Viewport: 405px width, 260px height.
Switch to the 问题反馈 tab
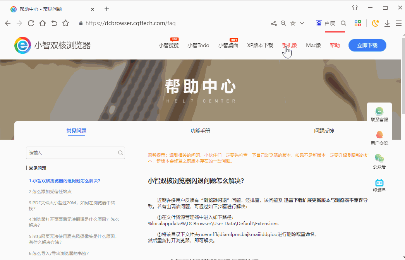[x=324, y=131]
